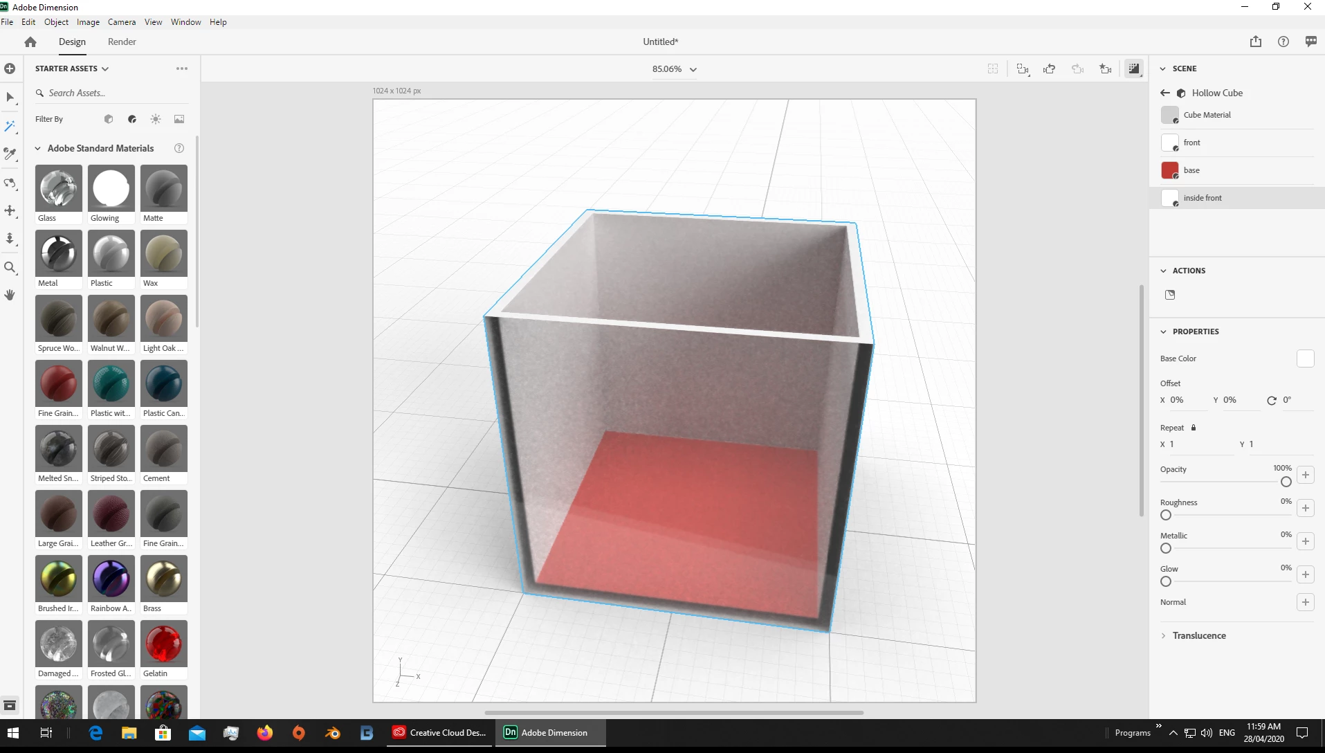The width and height of the screenshot is (1325, 753).
Task: Click the action icon under Actions panel
Action: 1170,295
